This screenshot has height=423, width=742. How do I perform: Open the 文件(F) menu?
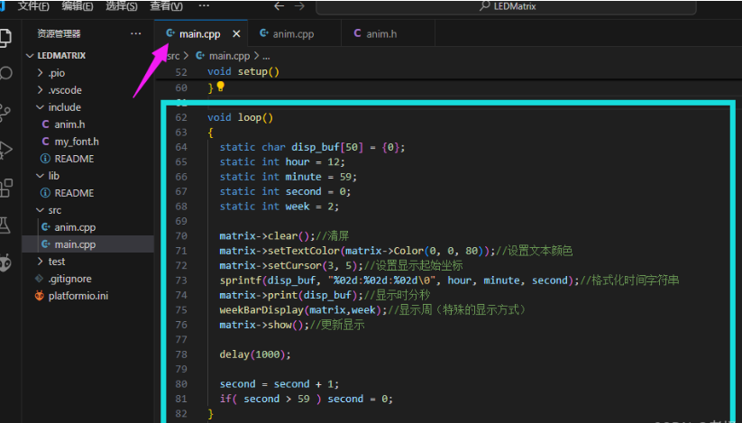point(33,6)
